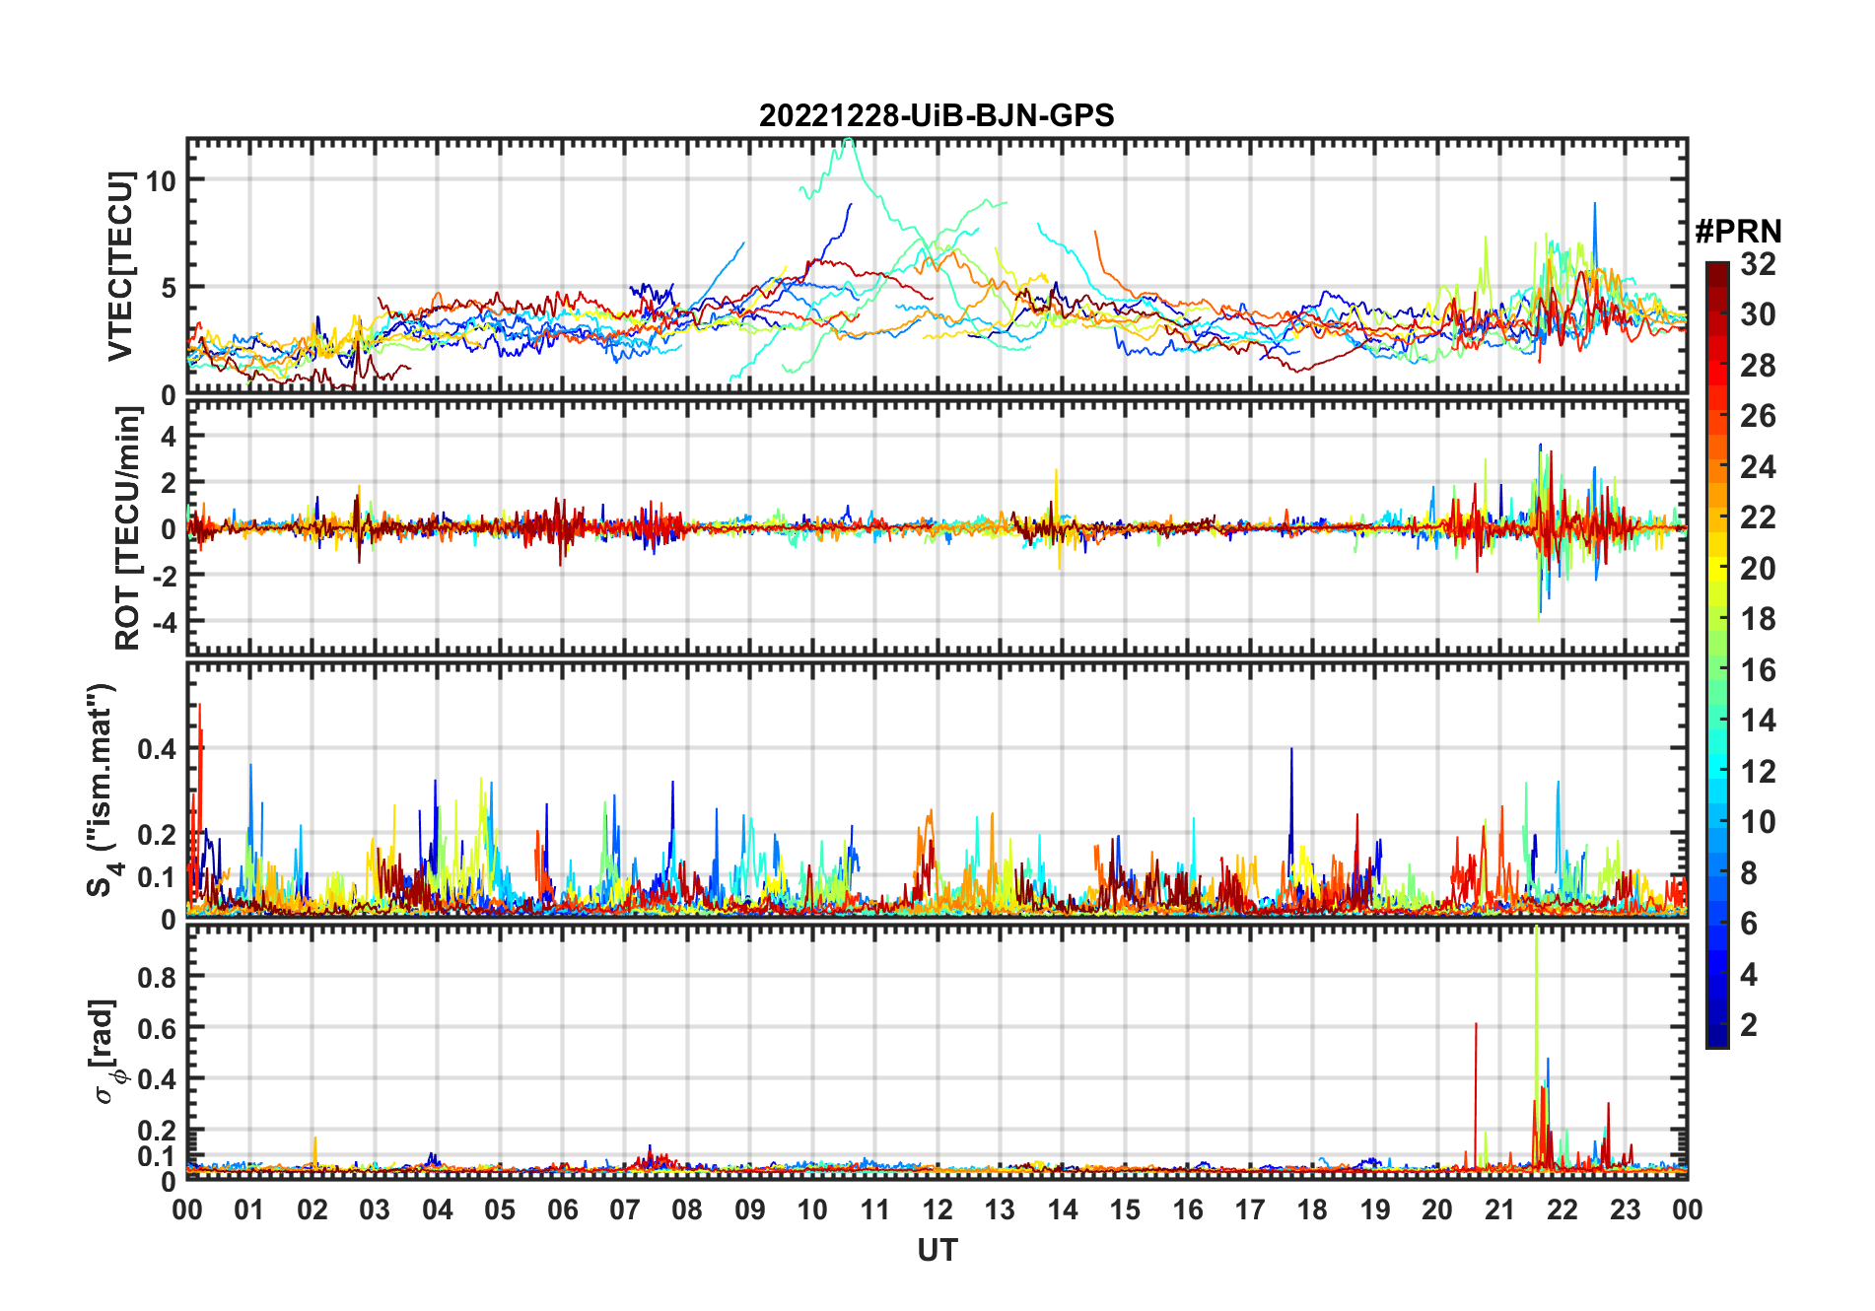The width and height of the screenshot is (1875, 1311).
Task: Click colorbar tick label 2
Action: click(1749, 1025)
